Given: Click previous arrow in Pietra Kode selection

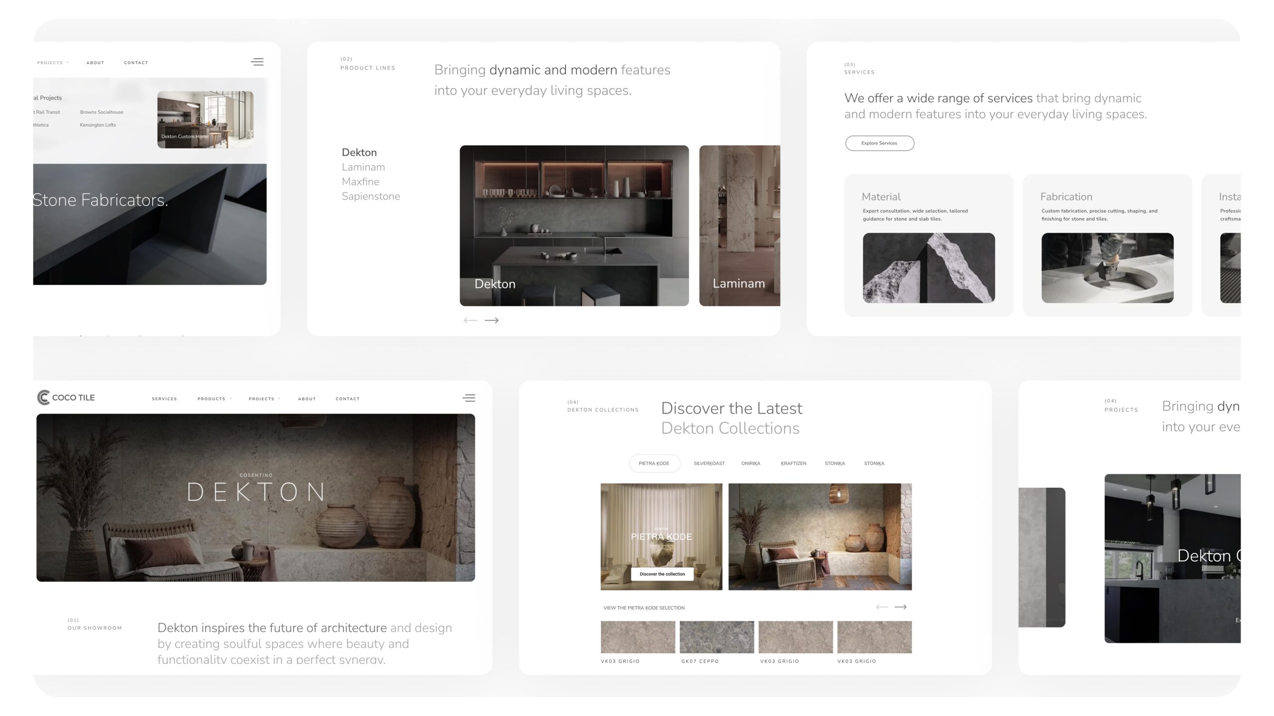Looking at the screenshot, I should (x=881, y=607).
